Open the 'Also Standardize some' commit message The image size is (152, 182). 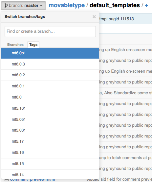(x=126, y=93)
